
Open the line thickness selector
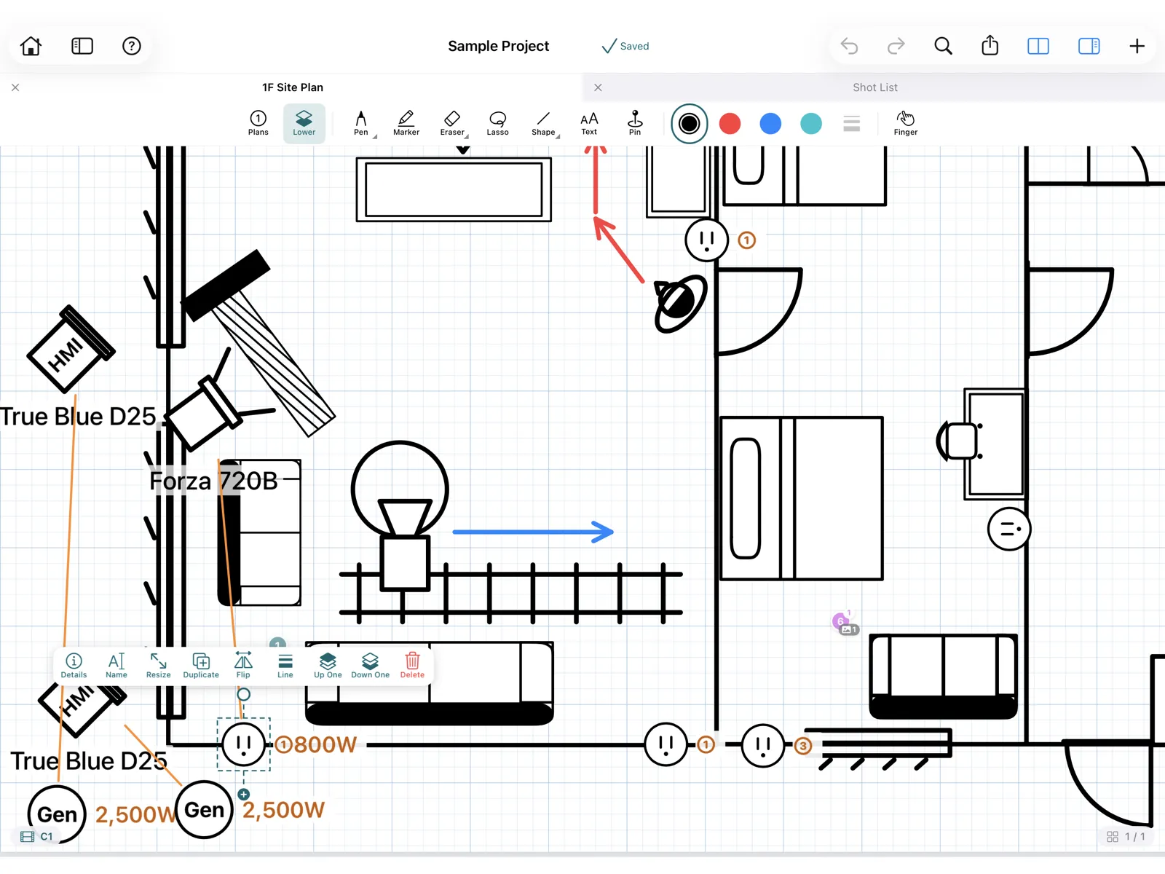click(852, 124)
